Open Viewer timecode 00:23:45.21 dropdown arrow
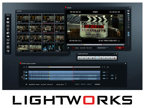Viewport: 145px width, 108px height. point(107,48)
